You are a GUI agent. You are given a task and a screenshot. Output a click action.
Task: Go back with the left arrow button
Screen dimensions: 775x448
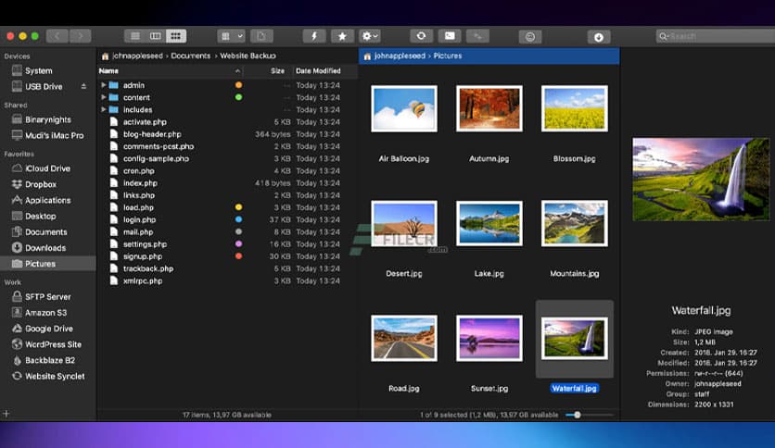[x=57, y=36]
